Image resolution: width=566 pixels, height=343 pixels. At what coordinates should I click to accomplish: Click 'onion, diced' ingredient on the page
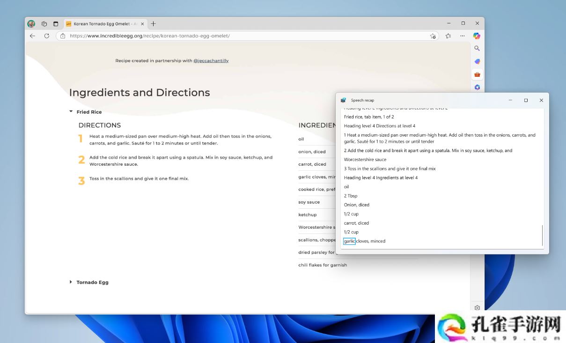point(312,152)
